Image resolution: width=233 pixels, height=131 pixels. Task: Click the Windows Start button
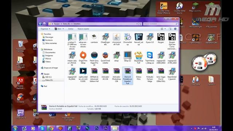coord(15,128)
